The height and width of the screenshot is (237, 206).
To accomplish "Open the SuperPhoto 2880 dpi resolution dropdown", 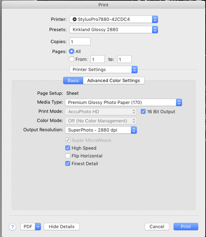I will pyautogui.click(x=101, y=130).
